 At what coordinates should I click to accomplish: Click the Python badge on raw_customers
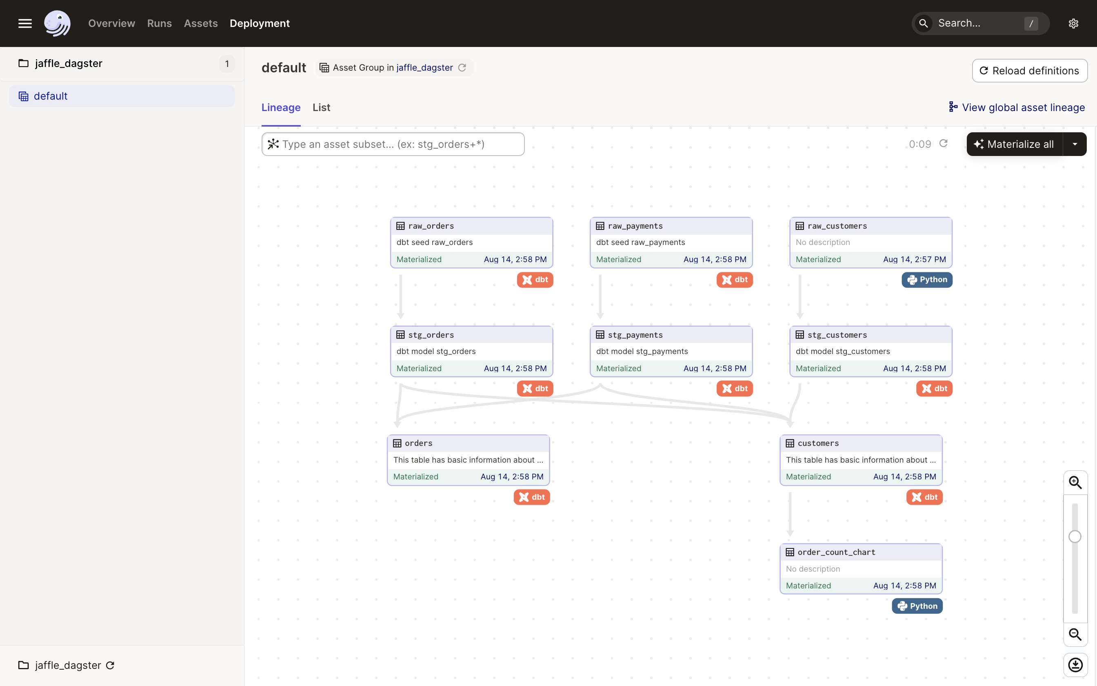[x=926, y=280]
